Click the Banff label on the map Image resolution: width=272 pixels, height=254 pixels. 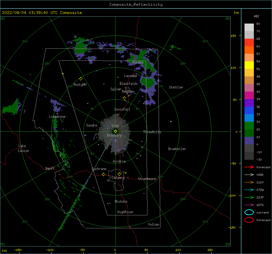pos(50,168)
